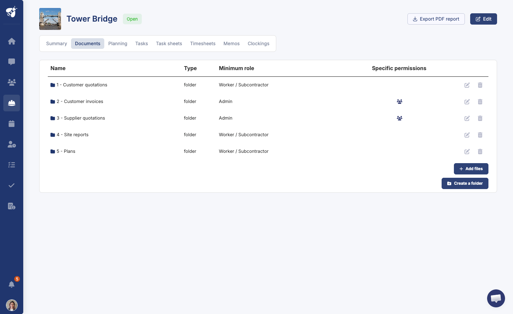Click the Tower Bridge project title

pyautogui.click(x=92, y=19)
